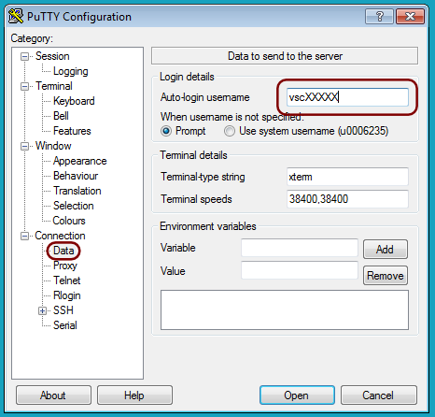Click the environment Value input field
This screenshot has height=417, width=435.
pos(300,270)
